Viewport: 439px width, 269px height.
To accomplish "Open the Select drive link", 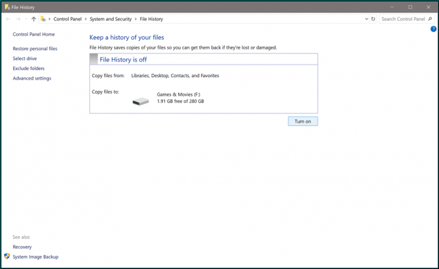I will [24, 59].
